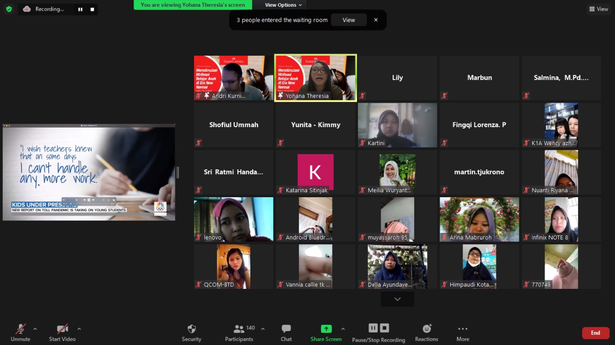
Task: Click the red End meeting button
Action: click(595, 333)
